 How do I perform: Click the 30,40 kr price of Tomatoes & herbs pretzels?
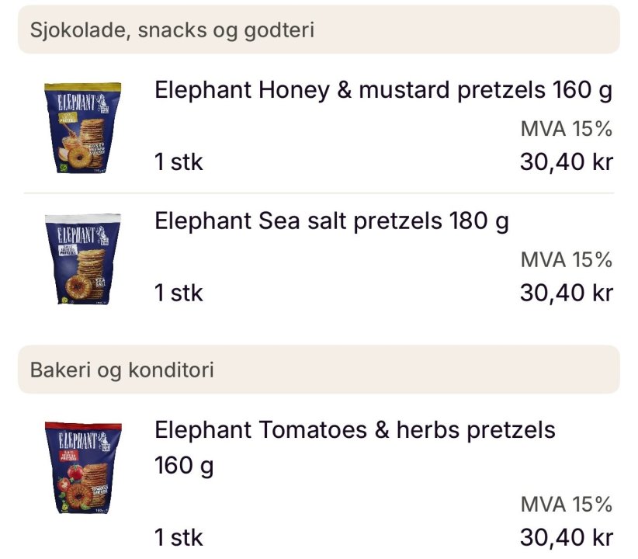tap(566, 537)
